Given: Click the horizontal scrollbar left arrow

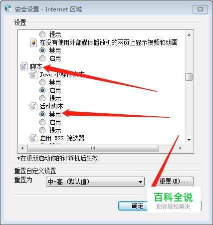Looking at the screenshot, I should (22, 148).
